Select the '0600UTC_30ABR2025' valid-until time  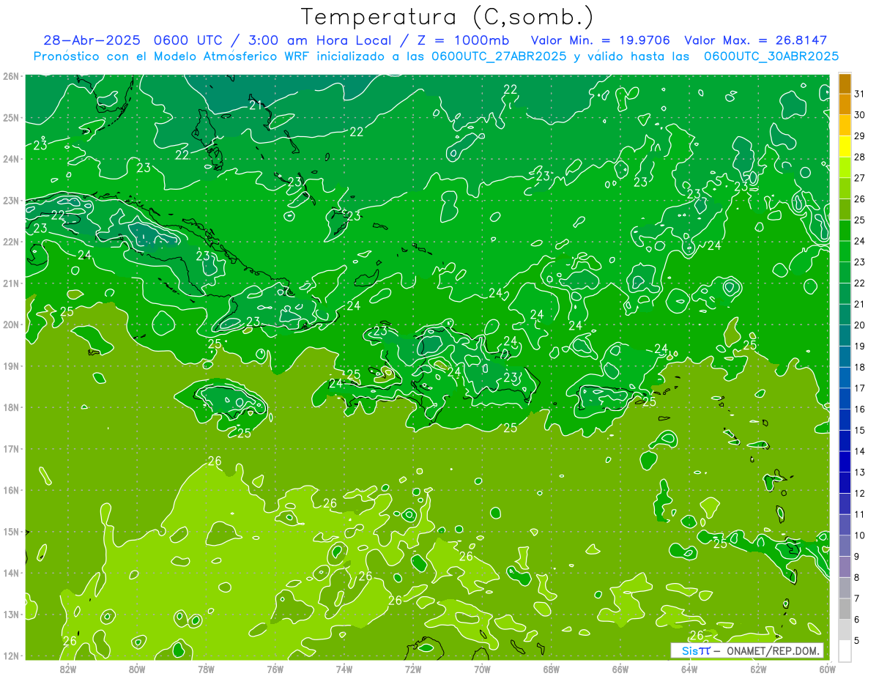click(771, 56)
